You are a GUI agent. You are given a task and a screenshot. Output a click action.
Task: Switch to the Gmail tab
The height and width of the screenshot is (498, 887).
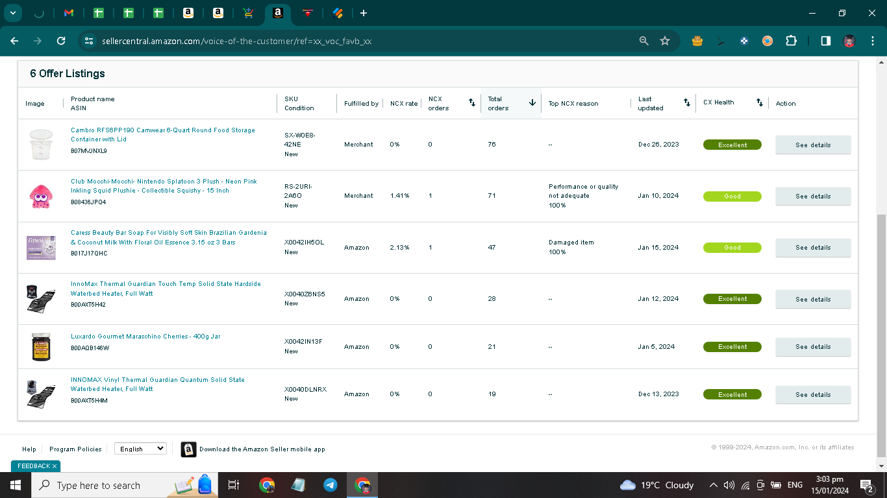click(69, 13)
